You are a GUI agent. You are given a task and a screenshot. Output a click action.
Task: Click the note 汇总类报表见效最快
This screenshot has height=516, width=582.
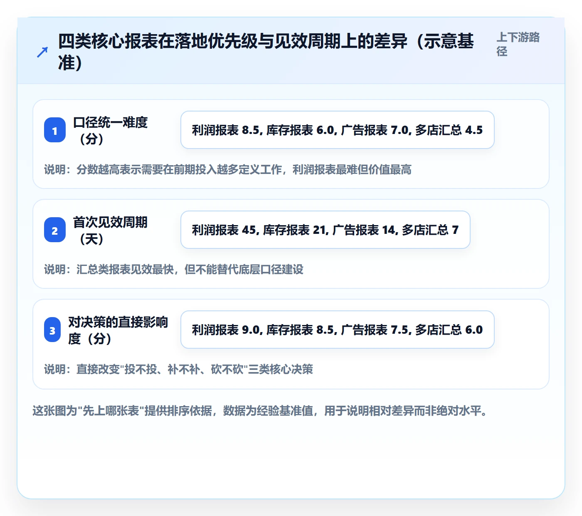[174, 270]
